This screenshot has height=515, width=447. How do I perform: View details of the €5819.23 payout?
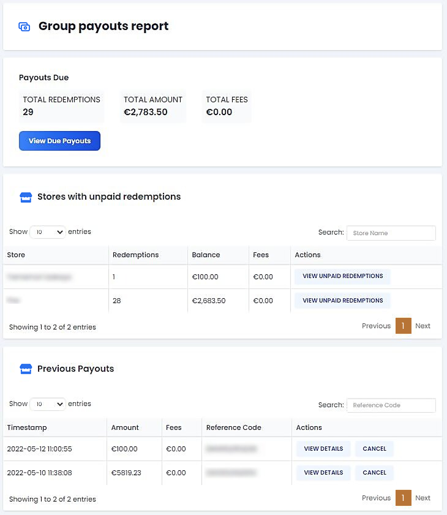323,473
